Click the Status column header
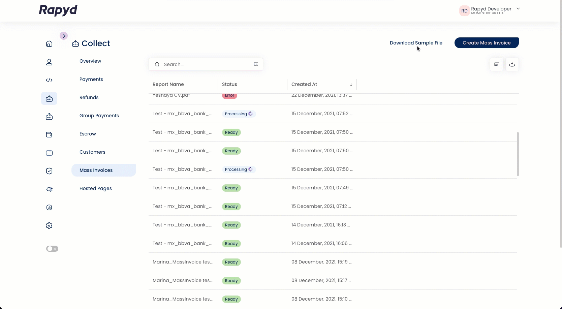This screenshot has height=309, width=562. [x=229, y=84]
